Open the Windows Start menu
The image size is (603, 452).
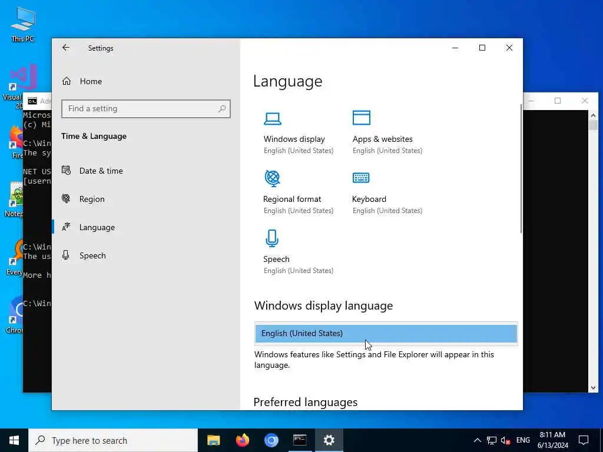[x=14, y=440]
